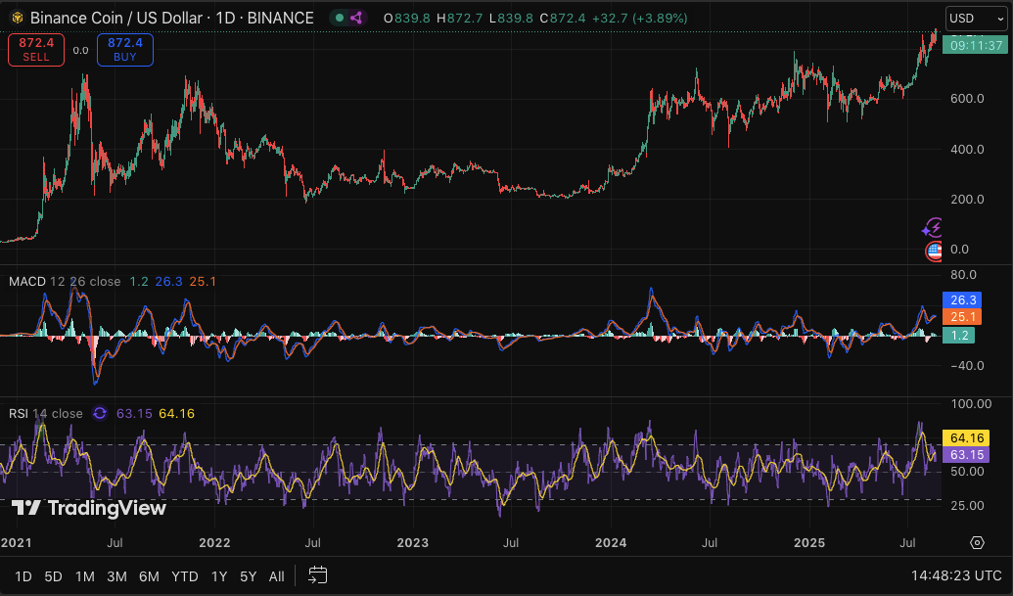Switch range to 5Y
The width and height of the screenshot is (1013, 596).
pos(249,576)
